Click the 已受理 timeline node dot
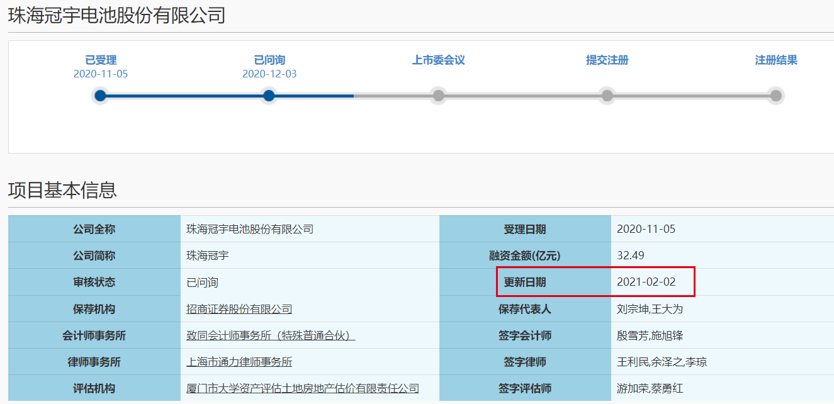Viewport: 834px width, 404px height. click(x=100, y=96)
